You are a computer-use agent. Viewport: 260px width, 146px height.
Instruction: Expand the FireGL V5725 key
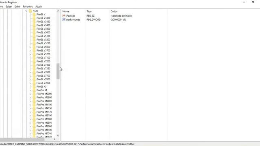coord(30,54)
